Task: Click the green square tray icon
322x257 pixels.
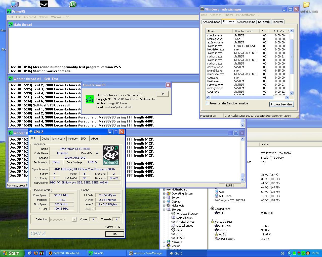Action: 294,253
